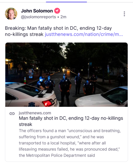The height and width of the screenshot is (167, 133).
Task: Open the 'Man fatally shot in DC' card headline
Action: [x=71, y=121]
